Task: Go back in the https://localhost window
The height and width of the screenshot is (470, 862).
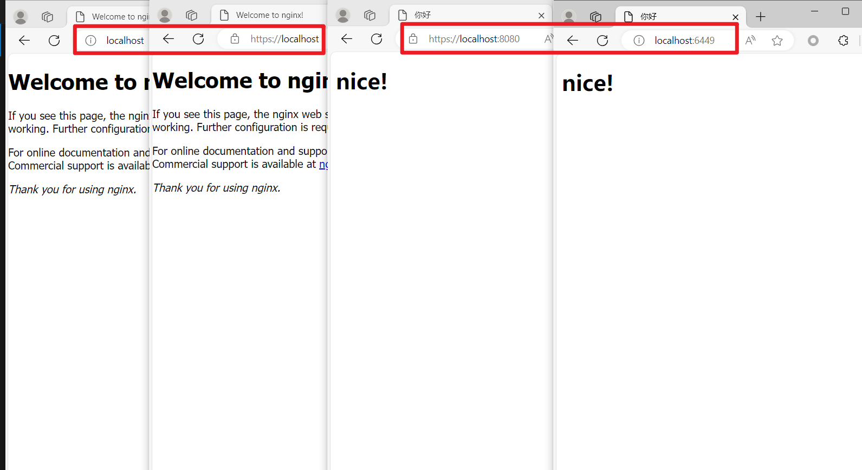Action: coord(168,38)
